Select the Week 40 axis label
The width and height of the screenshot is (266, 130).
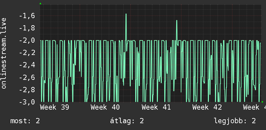[105, 107]
